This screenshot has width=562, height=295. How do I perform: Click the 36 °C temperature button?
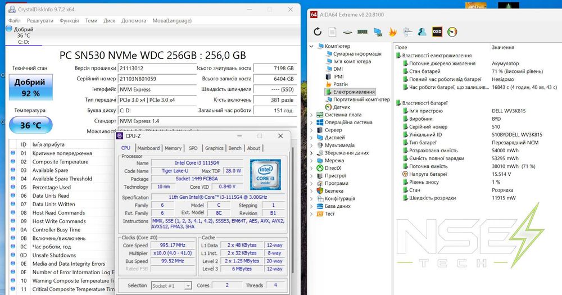point(31,125)
